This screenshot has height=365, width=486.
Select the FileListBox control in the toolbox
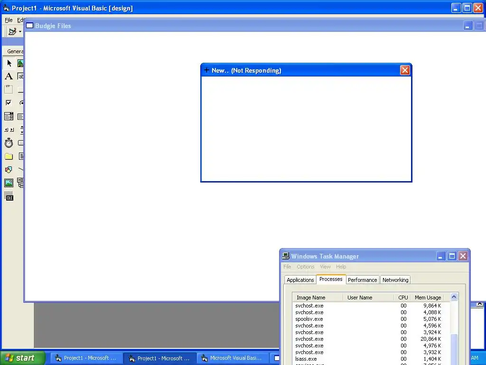(x=20, y=156)
